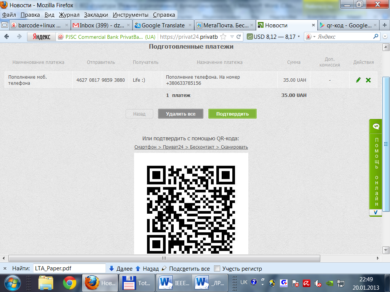
Task: Launch Google Chrome from the taskbar
Action: [69, 283]
